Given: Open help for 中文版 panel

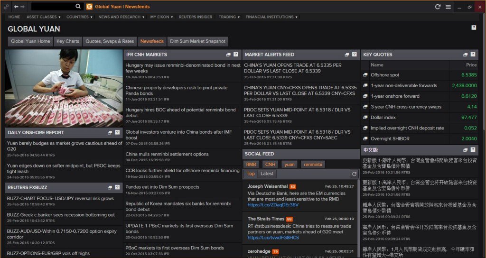Looking at the screenshot, I should point(473,149).
